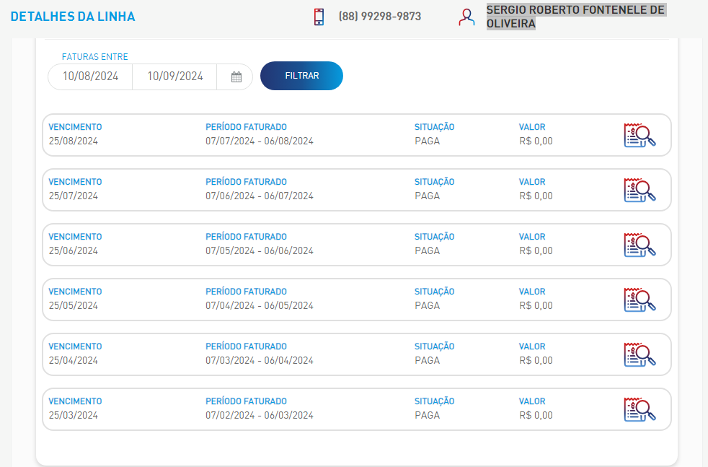
Task: Select the start date field 10/08/2024
Action: tap(90, 77)
